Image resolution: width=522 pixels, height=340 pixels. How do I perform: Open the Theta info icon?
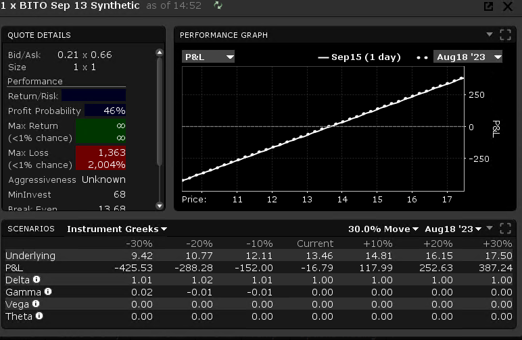[39, 316]
